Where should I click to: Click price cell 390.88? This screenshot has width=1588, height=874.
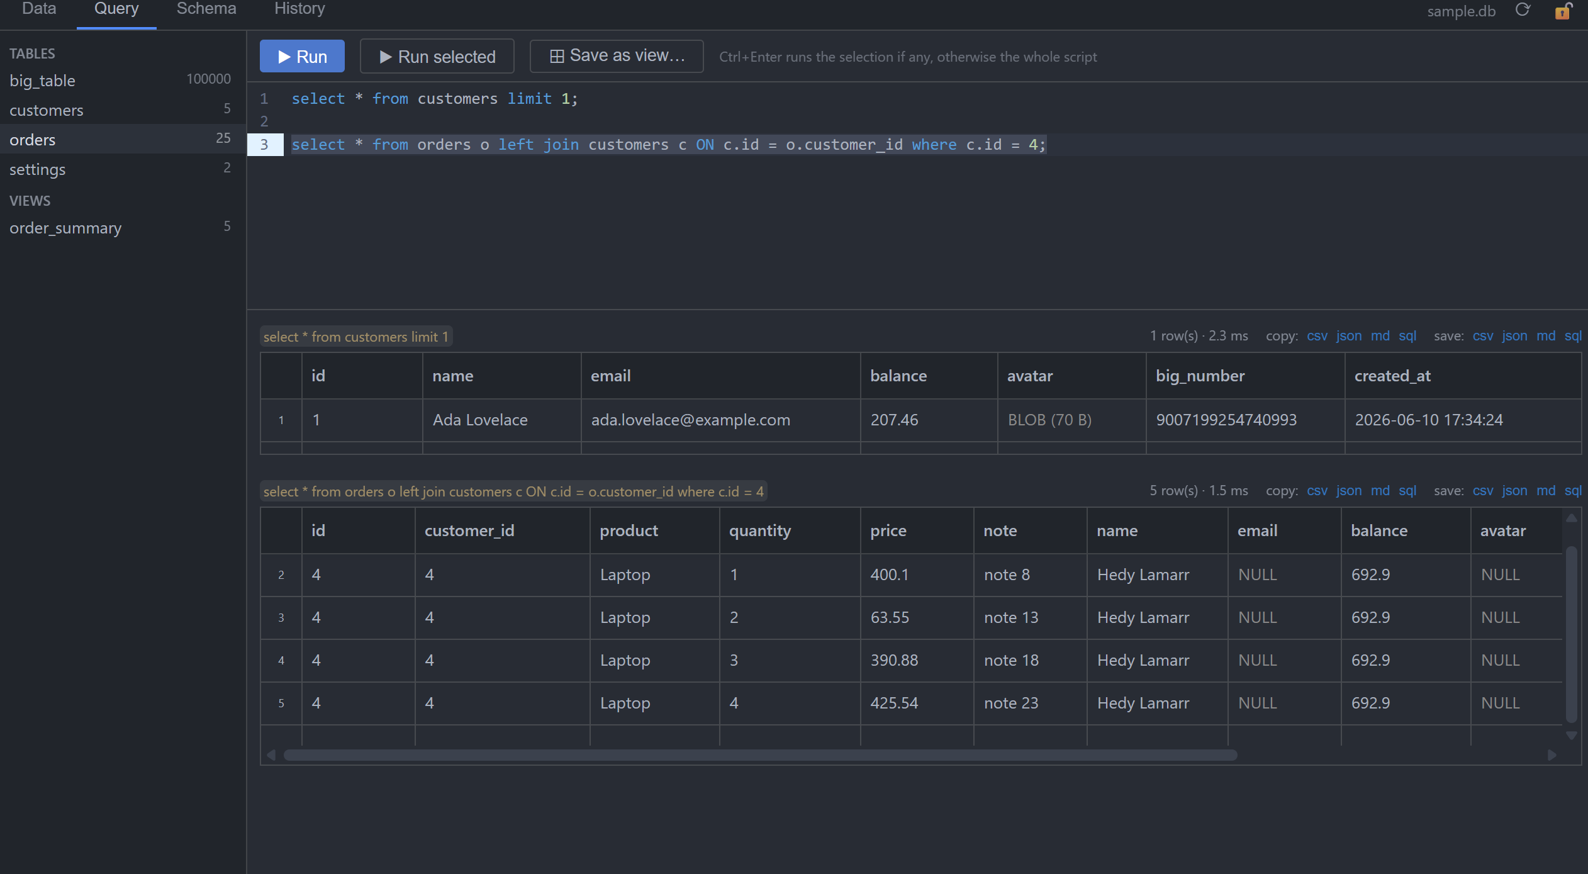(x=917, y=660)
